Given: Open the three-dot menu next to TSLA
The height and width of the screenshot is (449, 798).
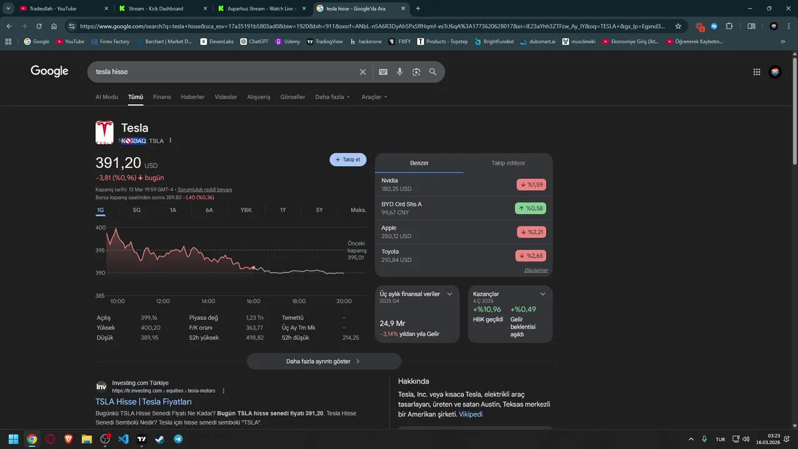Looking at the screenshot, I should (170, 140).
